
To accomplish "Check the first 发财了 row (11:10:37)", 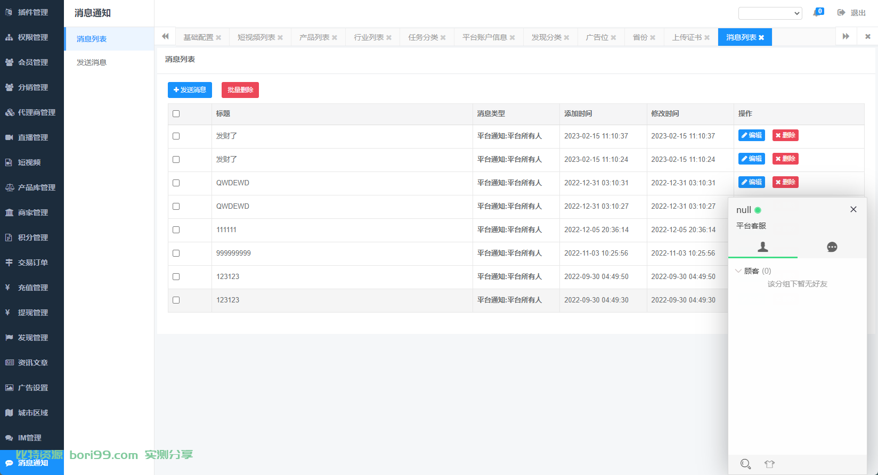I will click(x=176, y=136).
